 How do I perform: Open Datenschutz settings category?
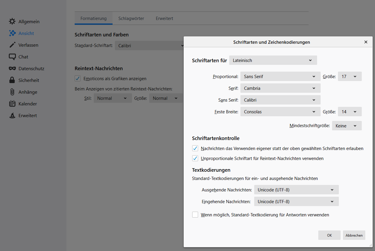(x=31, y=68)
